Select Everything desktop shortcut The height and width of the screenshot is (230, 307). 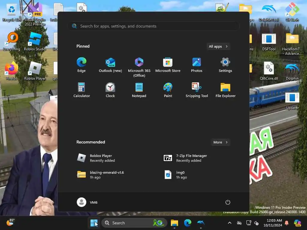pyautogui.click(x=12, y=42)
